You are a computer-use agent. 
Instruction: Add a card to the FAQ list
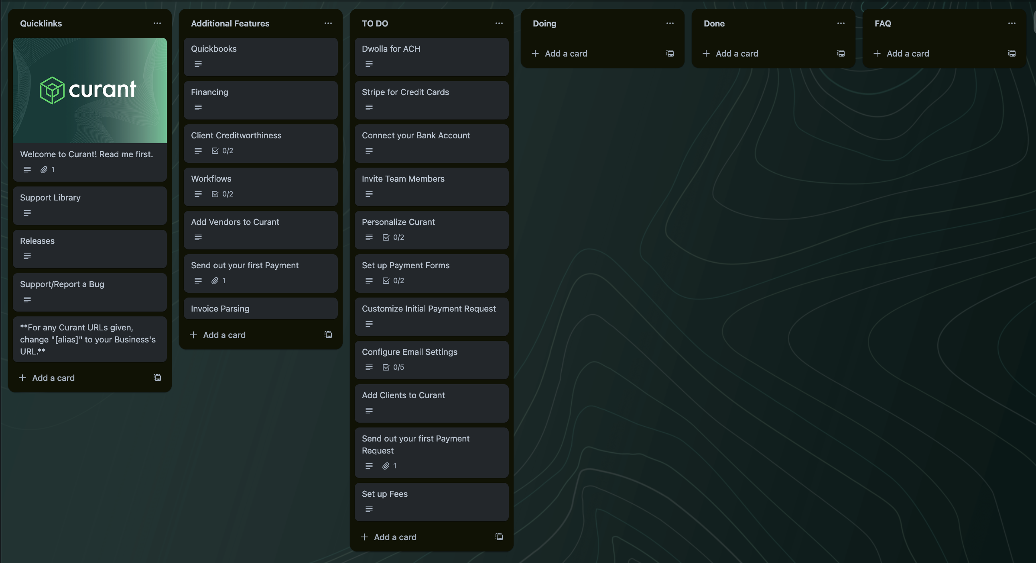point(935,53)
